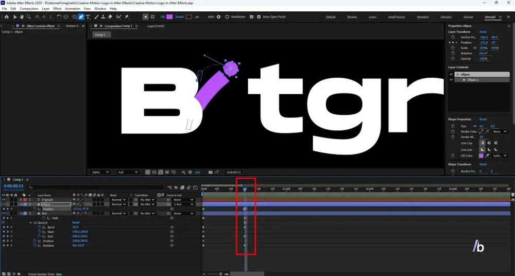Choose the bevel line join icon
The image size is (515, 276).
(x=495, y=150)
